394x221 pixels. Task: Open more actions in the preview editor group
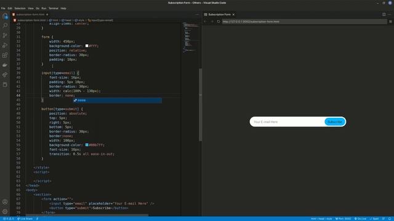[389, 15]
